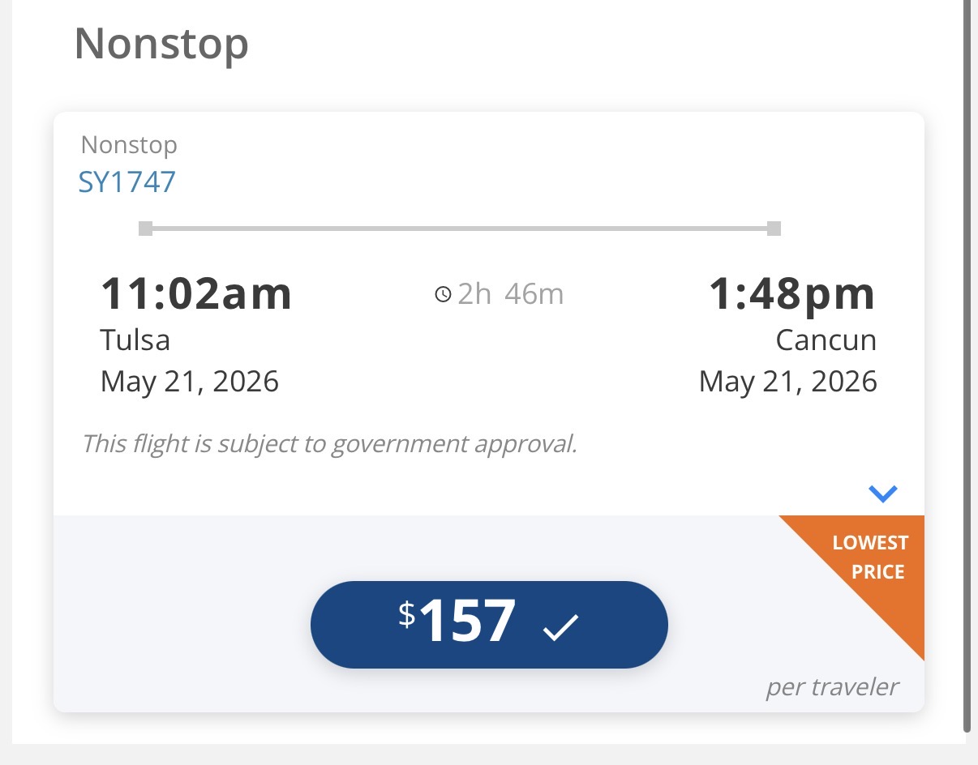The width and height of the screenshot is (978, 765).
Task: Click the arrival endpoint square on the route line
Action: (x=774, y=229)
